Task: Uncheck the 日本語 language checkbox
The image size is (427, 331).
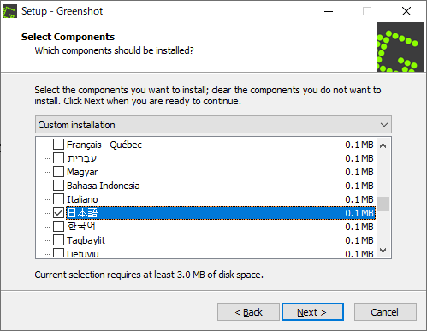Action: [58, 213]
